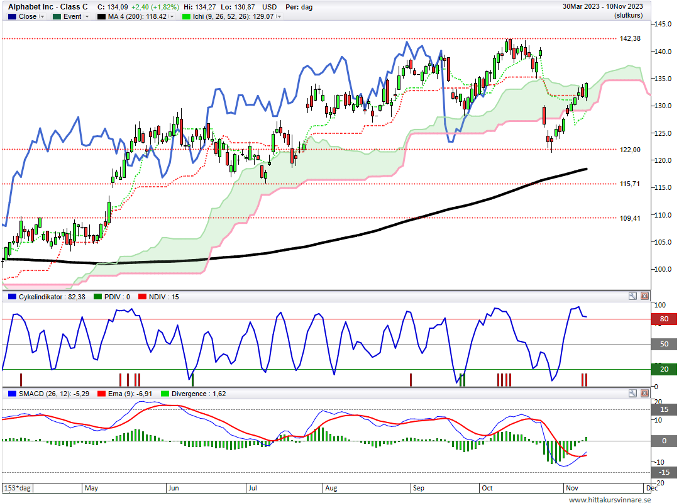Click the black MA 4 color swatch
The height and width of the screenshot is (503, 679).
coord(101,16)
